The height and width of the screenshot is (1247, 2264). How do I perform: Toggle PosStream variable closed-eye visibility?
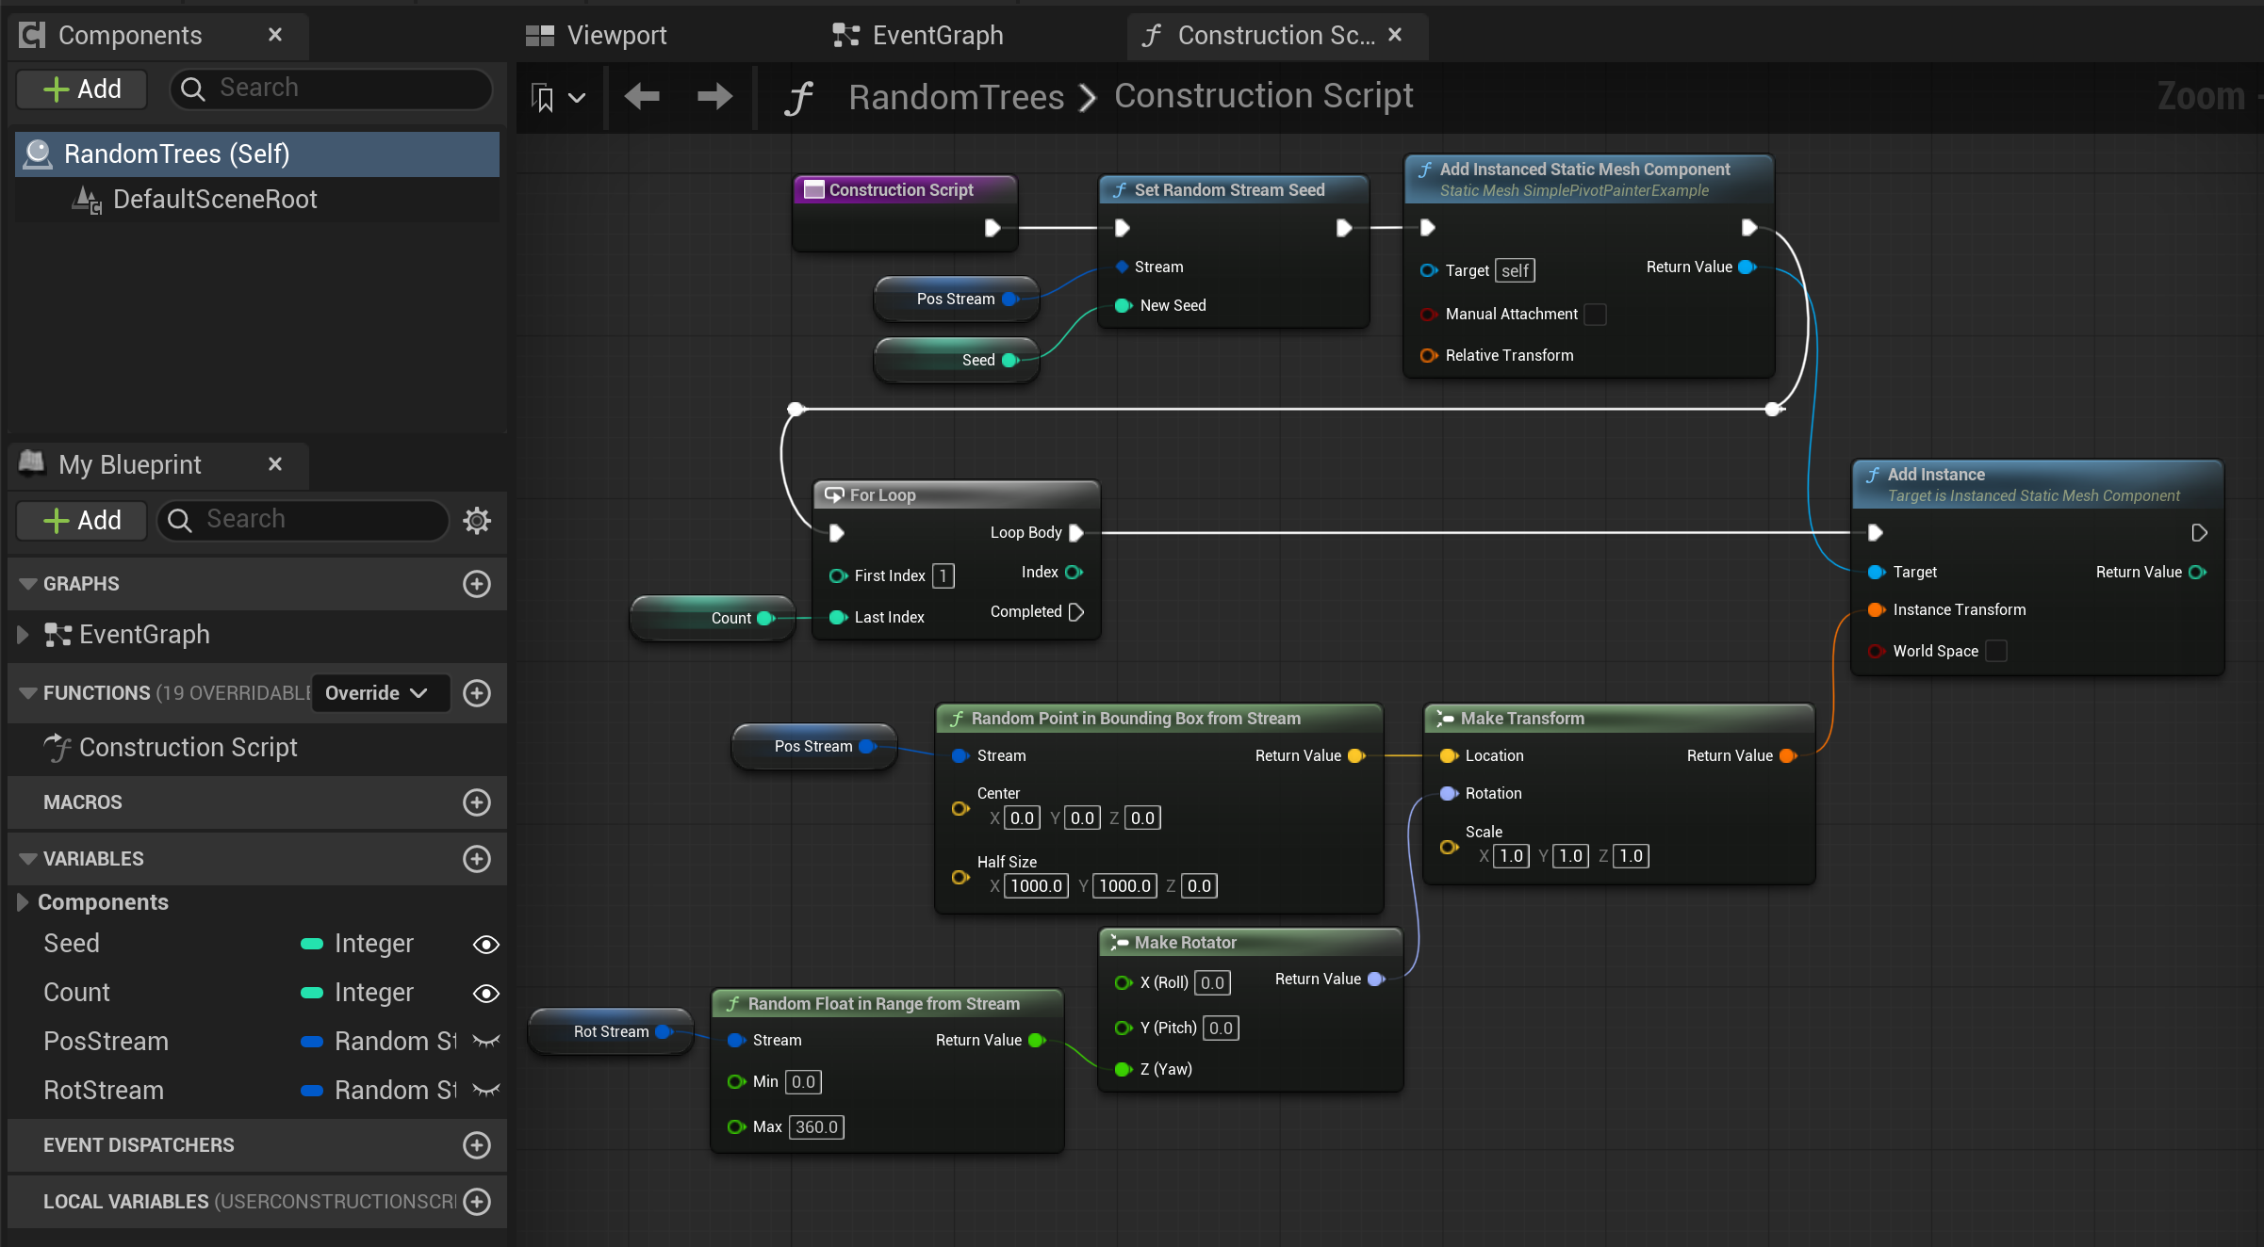[x=485, y=1042]
